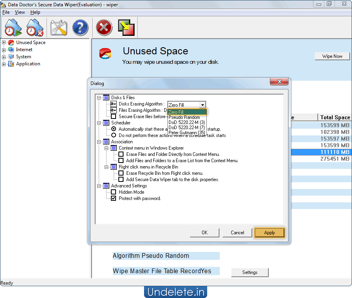Viewport: 352px width, 298px height.
Task: Click the Apply button
Action: [270, 233]
